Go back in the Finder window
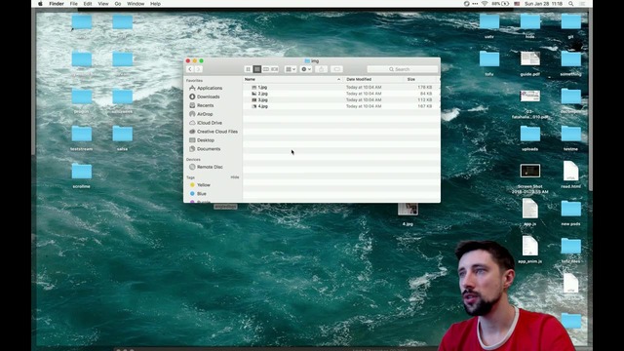The width and height of the screenshot is (624, 351). 190,69
